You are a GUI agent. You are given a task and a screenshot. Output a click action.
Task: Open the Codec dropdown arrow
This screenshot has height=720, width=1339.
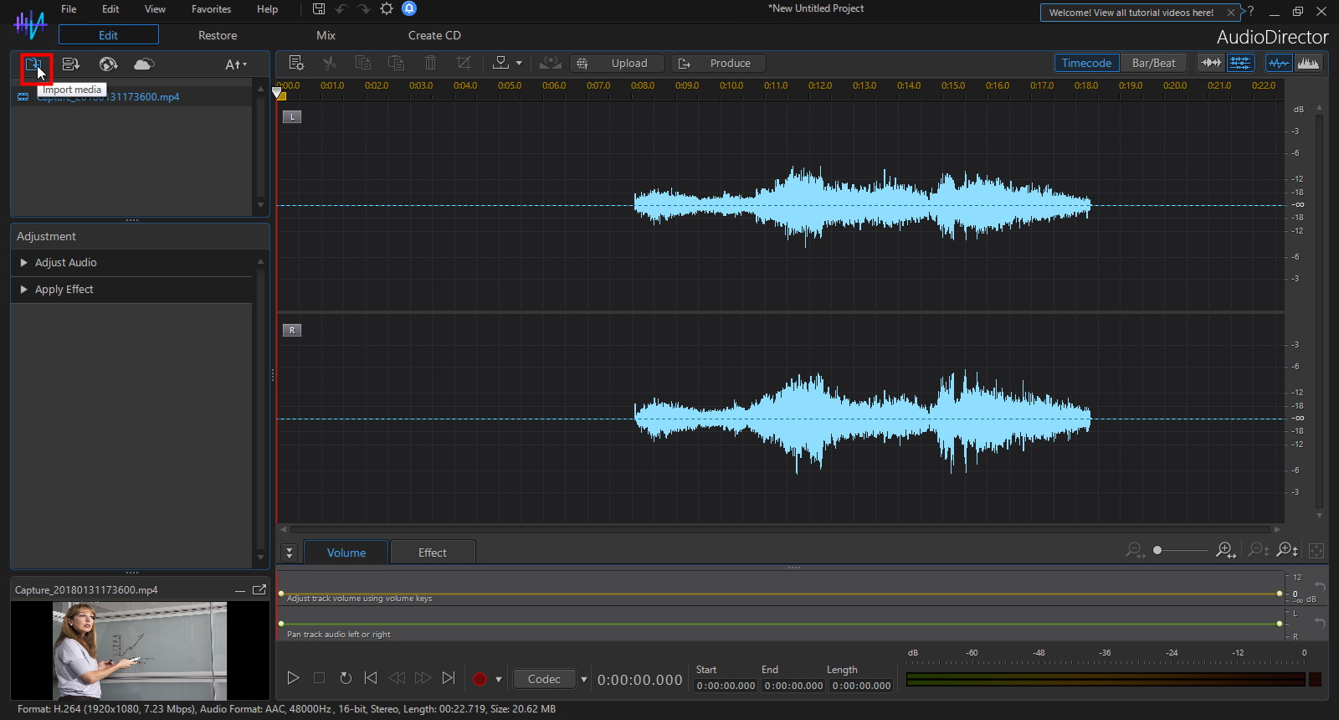583,679
